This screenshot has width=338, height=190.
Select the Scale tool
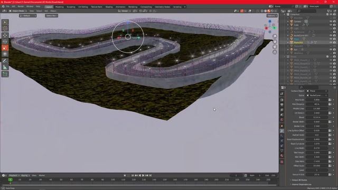point(5,48)
